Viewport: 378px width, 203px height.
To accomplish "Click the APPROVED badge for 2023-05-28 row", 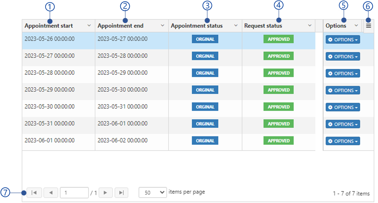I will [278, 73].
